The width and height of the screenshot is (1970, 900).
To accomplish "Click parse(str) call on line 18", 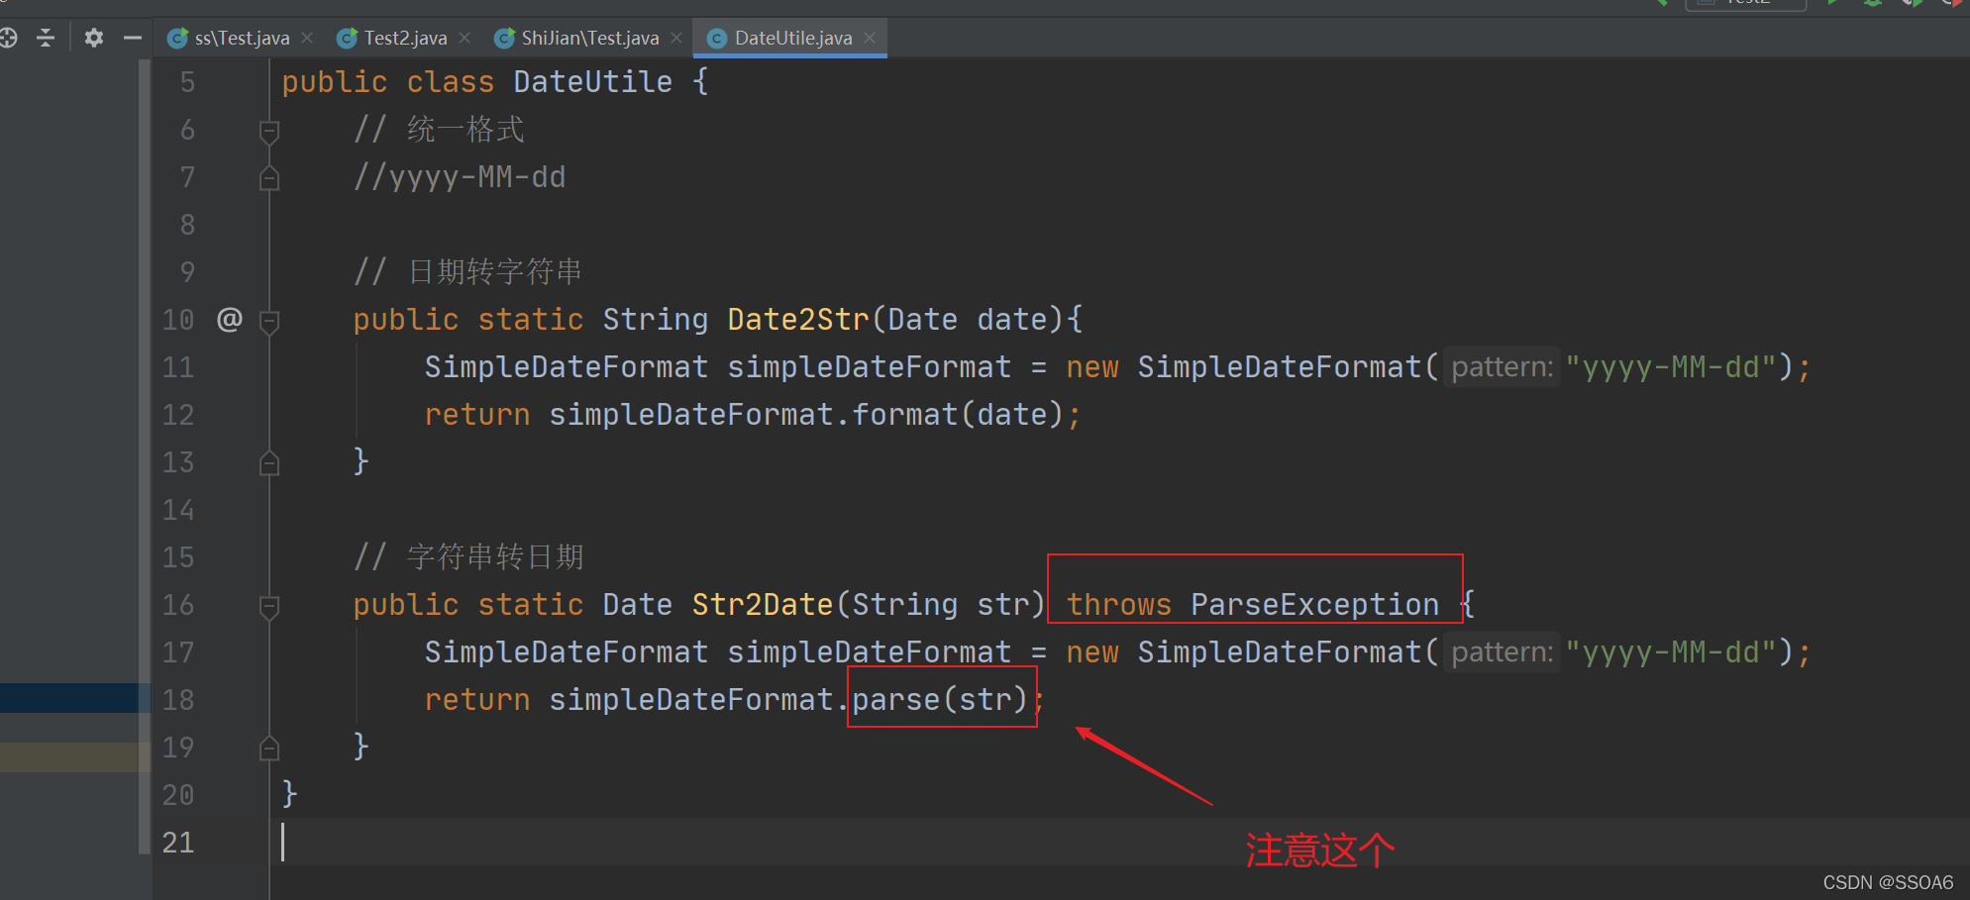I will (x=940, y=699).
